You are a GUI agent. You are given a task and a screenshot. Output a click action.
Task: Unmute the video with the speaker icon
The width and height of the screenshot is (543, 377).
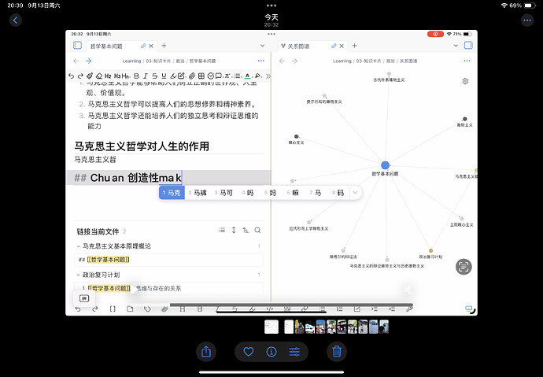click(x=408, y=289)
